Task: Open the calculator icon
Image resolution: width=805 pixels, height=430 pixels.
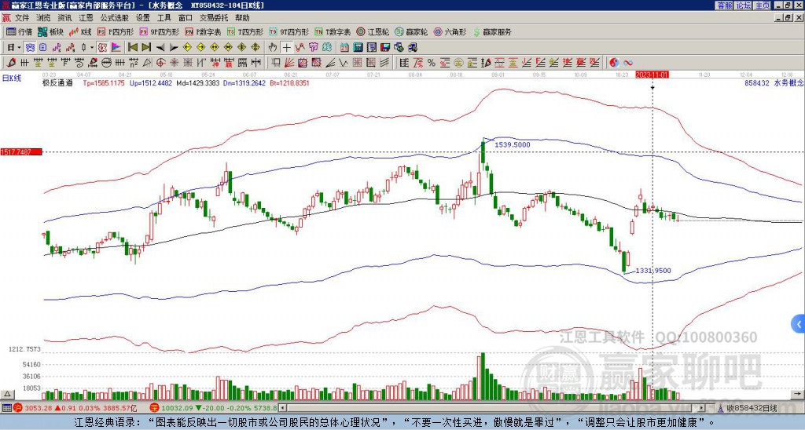Action: point(358,48)
